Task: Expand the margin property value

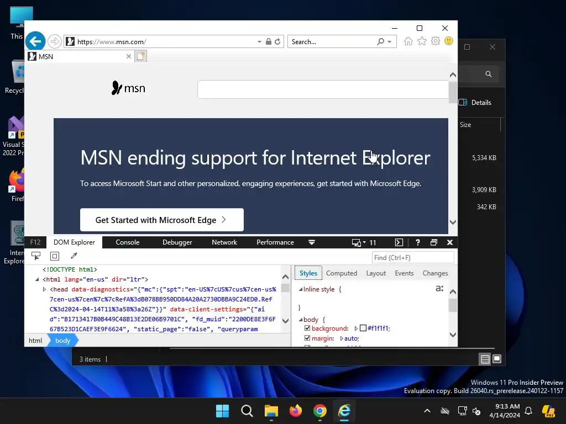Action: pyautogui.click(x=342, y=338)
